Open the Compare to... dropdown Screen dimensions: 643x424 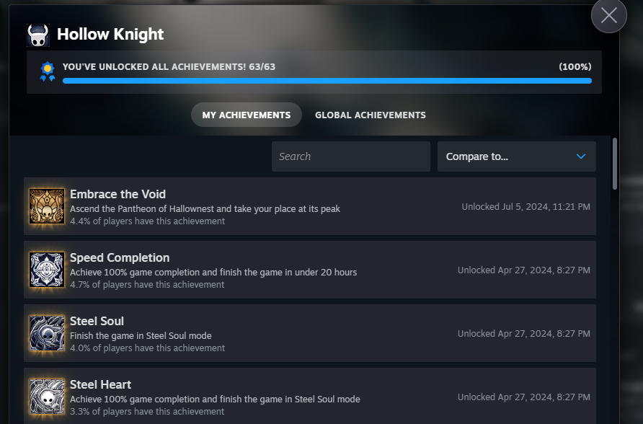[517, 156]
